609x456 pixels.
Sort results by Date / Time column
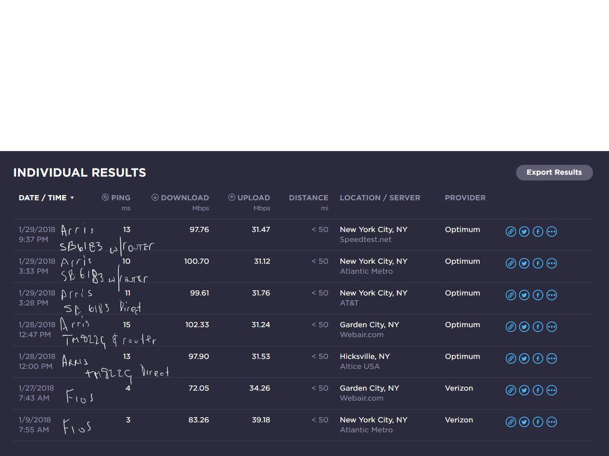point(43,198)
